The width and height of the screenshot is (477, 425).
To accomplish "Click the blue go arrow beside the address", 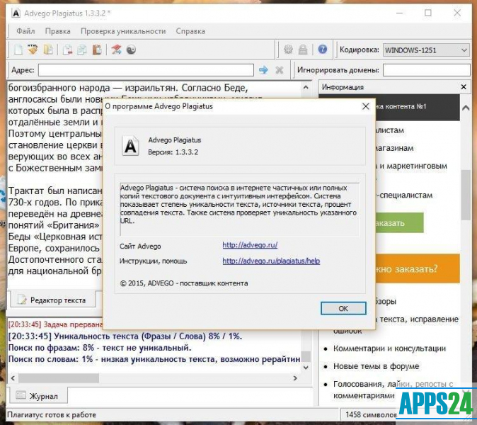I will point(263,70).
